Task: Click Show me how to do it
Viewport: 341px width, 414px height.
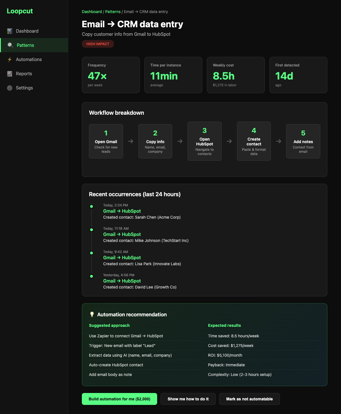Action: (188, 399)
